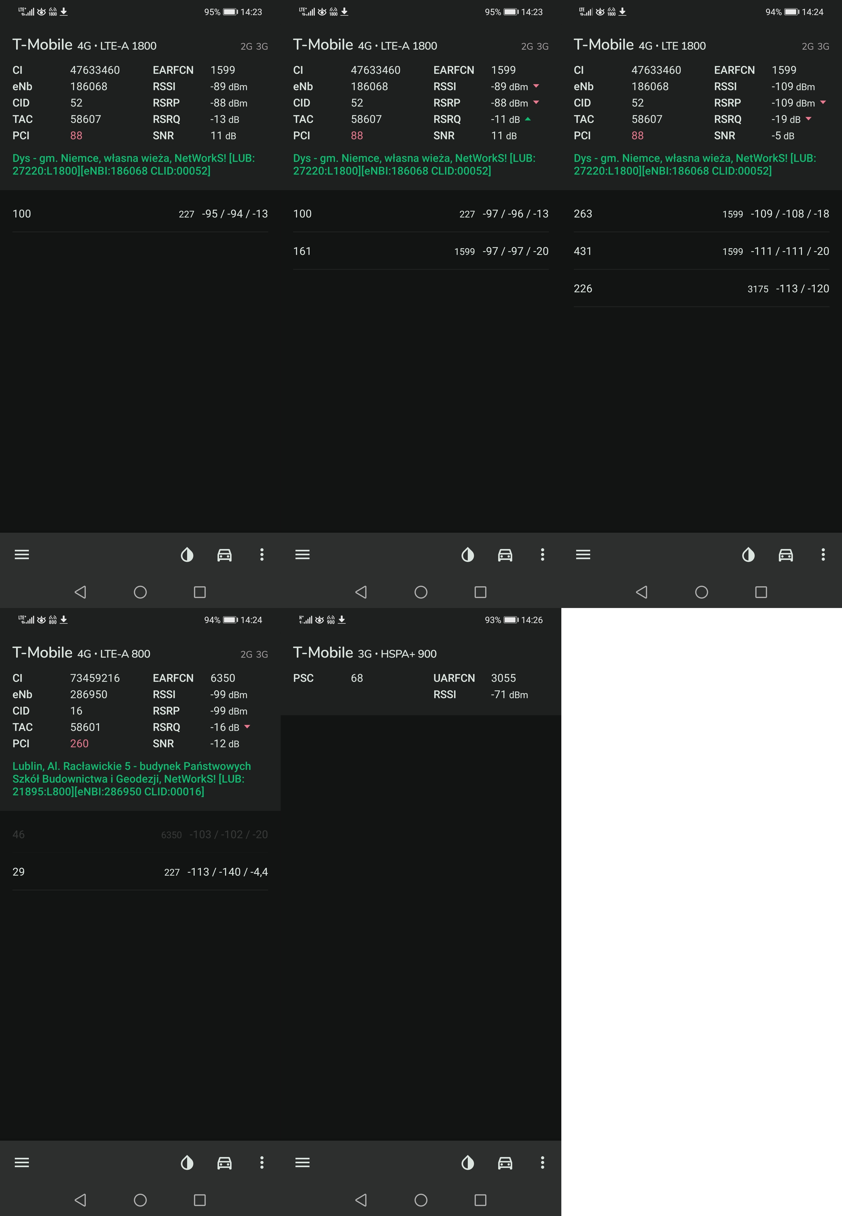Open three-dot overflow menu on LTE 1800 screen
The height and width of the screenshot is (1216, 842).
click(x=823, y=554)
